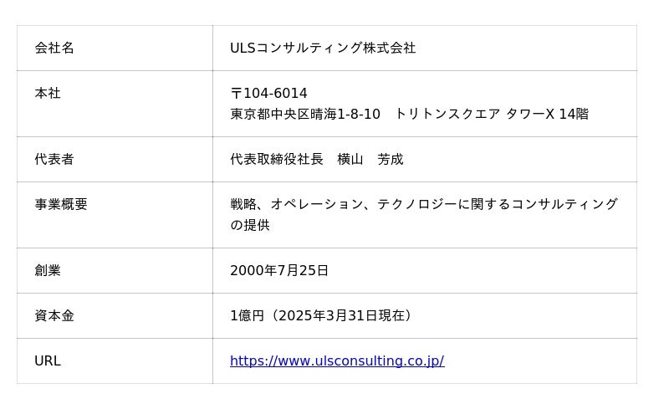Screen dimensions: 669x409
Task: Open the ulsconsulting.co.jp website link
Action: click(337, 361)
